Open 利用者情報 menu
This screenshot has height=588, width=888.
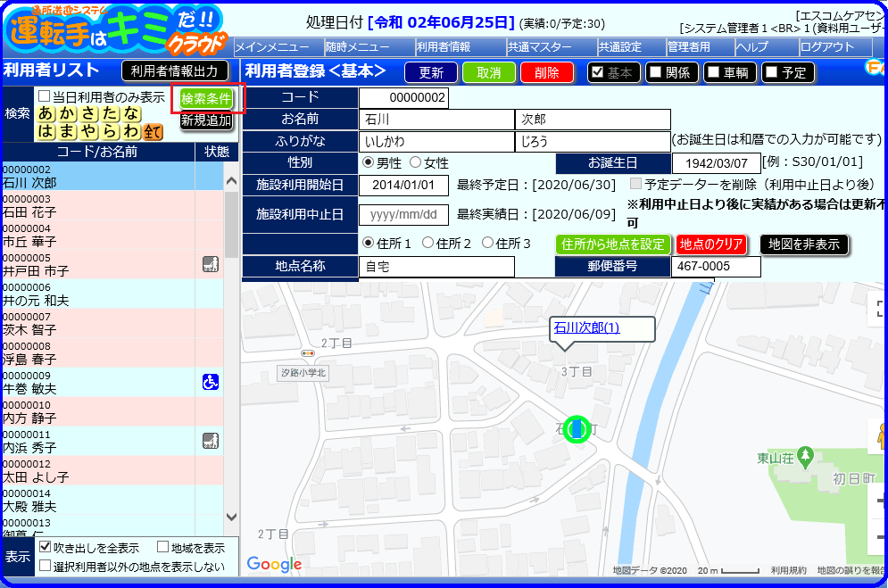click(x=461, y=47)
